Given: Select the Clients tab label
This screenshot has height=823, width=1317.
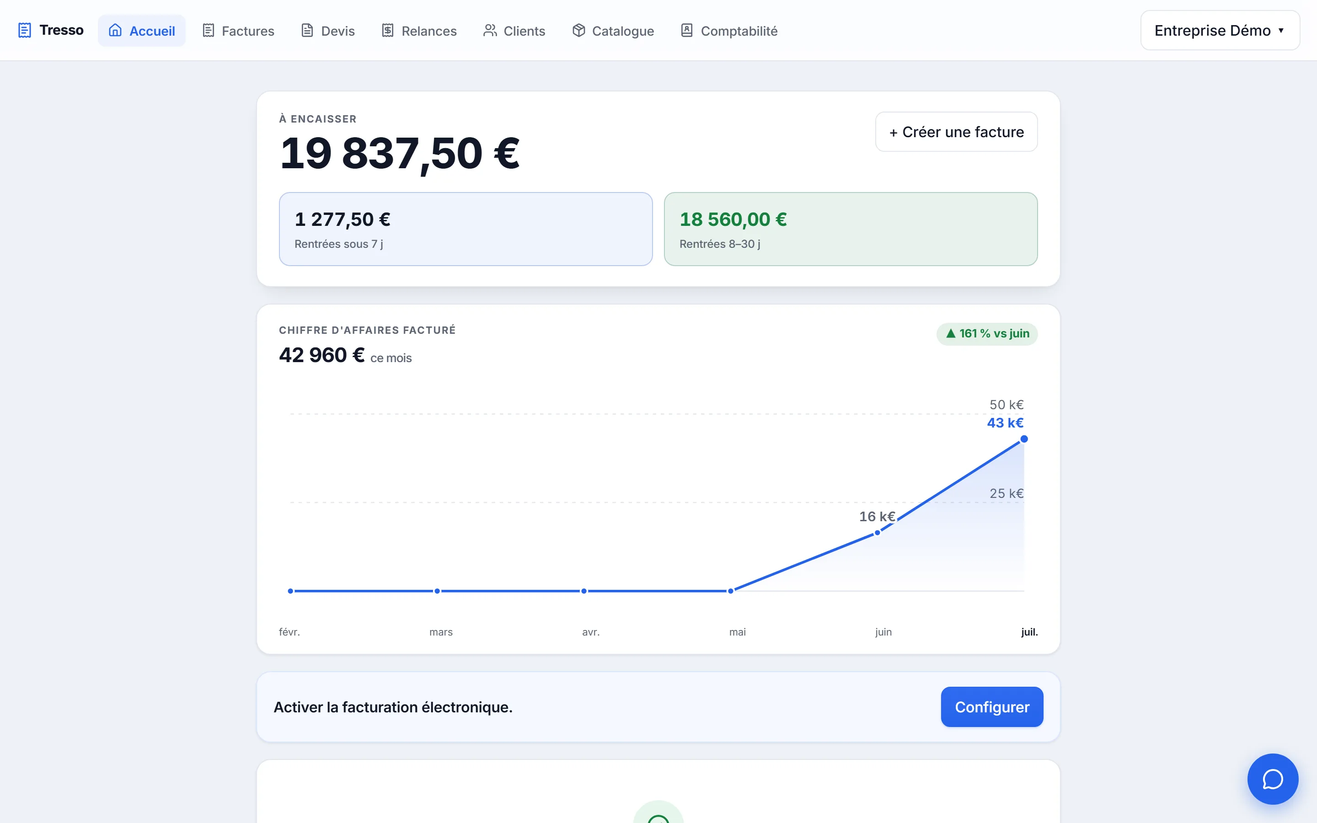Looking at the screenshot, I should tap(524, 31).
